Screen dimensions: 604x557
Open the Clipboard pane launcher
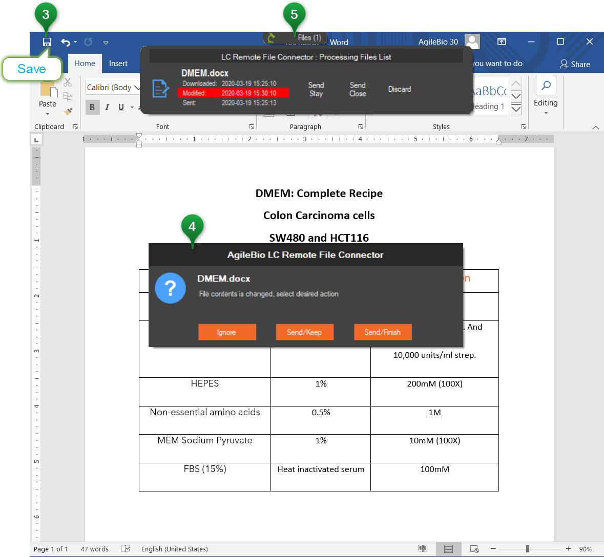coord(75,126)
